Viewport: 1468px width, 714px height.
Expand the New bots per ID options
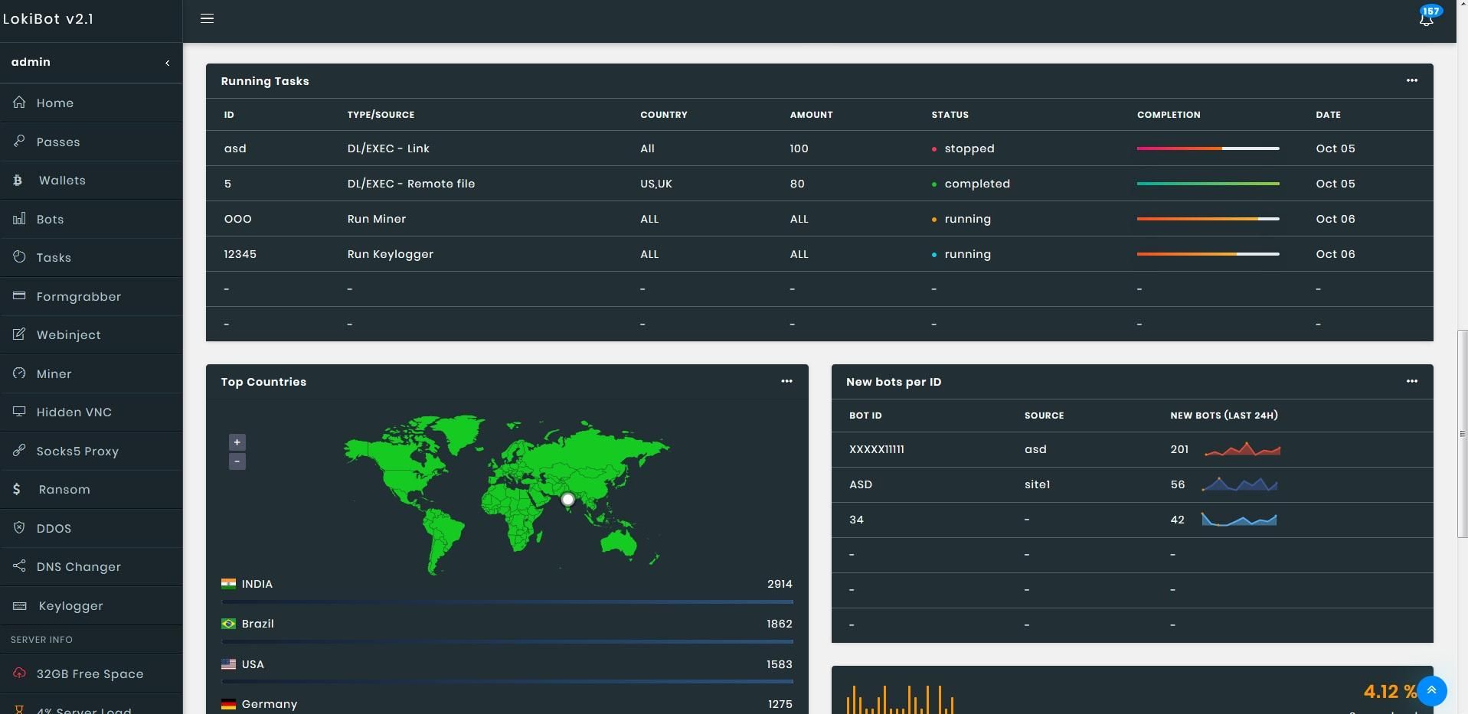(x=1411, y=381)
